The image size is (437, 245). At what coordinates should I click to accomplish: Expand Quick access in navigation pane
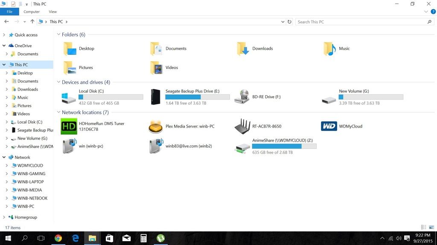[4, 35]
